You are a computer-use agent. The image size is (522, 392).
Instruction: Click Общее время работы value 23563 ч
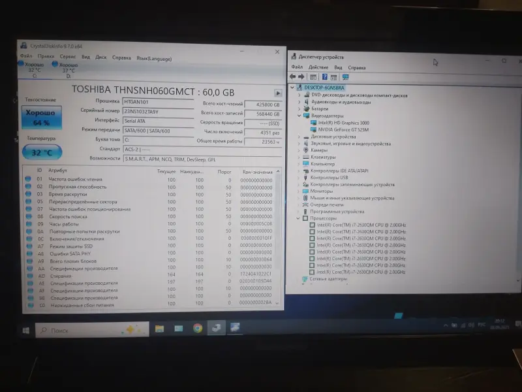click(x=263, y=142)
